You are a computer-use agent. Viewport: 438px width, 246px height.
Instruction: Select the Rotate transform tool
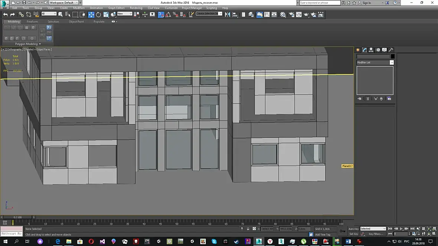98,14
